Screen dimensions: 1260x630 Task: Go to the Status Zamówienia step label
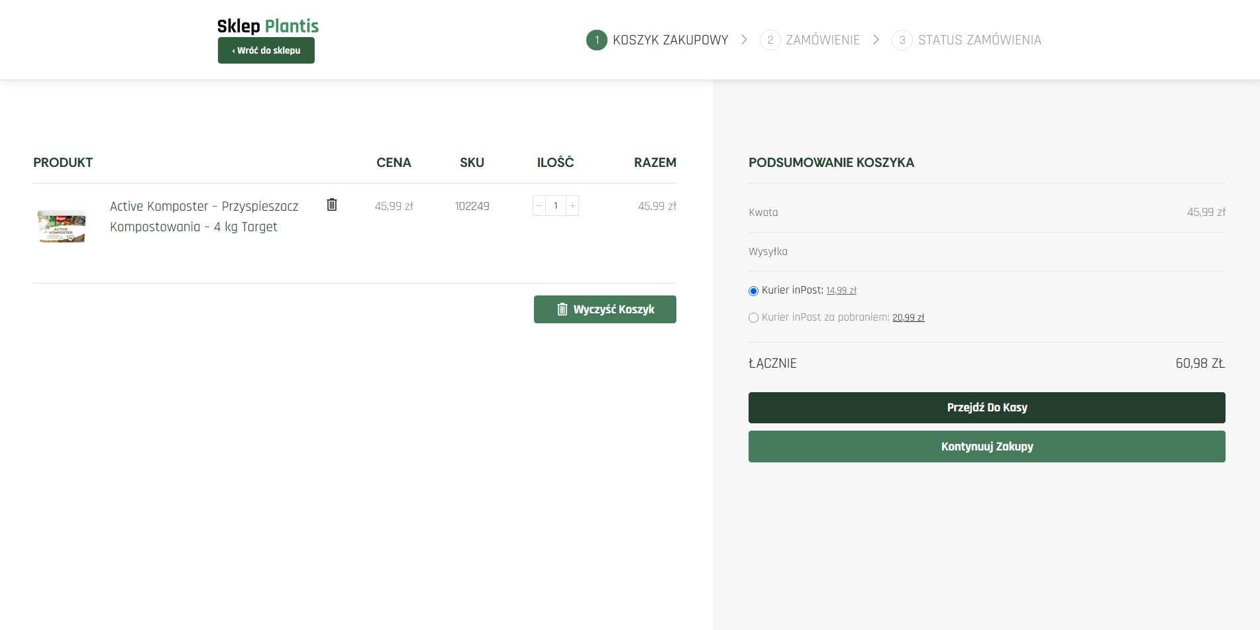[979, 40]
